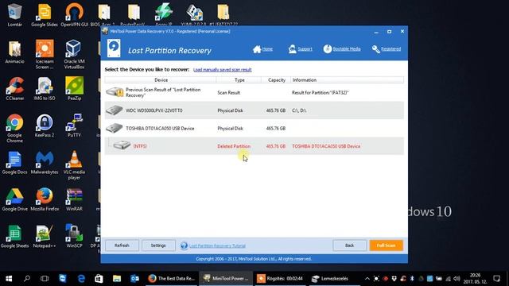Open Google Sheets desktop shortcut

pos(14,237)
